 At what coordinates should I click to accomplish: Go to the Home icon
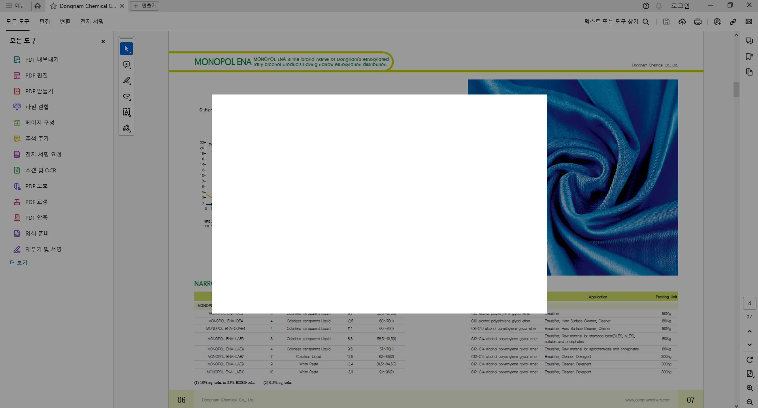[x=38, y=6]
